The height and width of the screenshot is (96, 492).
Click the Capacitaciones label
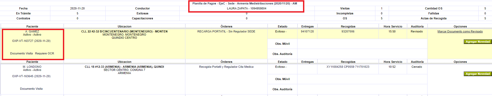[142, 18]
